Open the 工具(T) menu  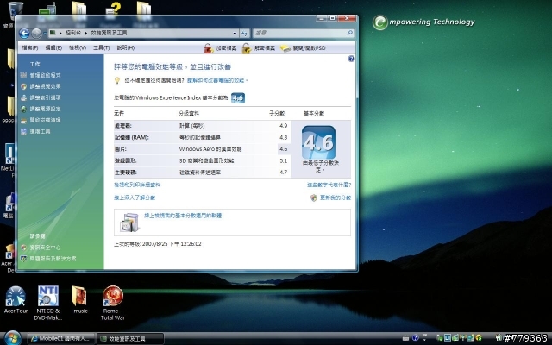(x=102, y=48)
